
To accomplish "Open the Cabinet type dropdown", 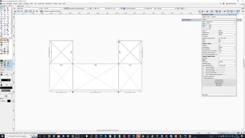I will [227, 34].
